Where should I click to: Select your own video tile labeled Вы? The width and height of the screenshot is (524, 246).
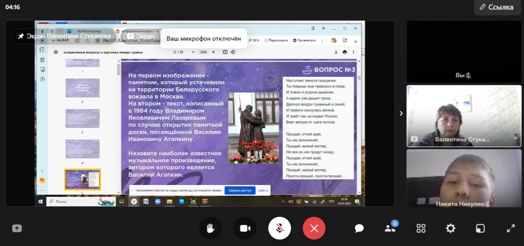point(464,52)
